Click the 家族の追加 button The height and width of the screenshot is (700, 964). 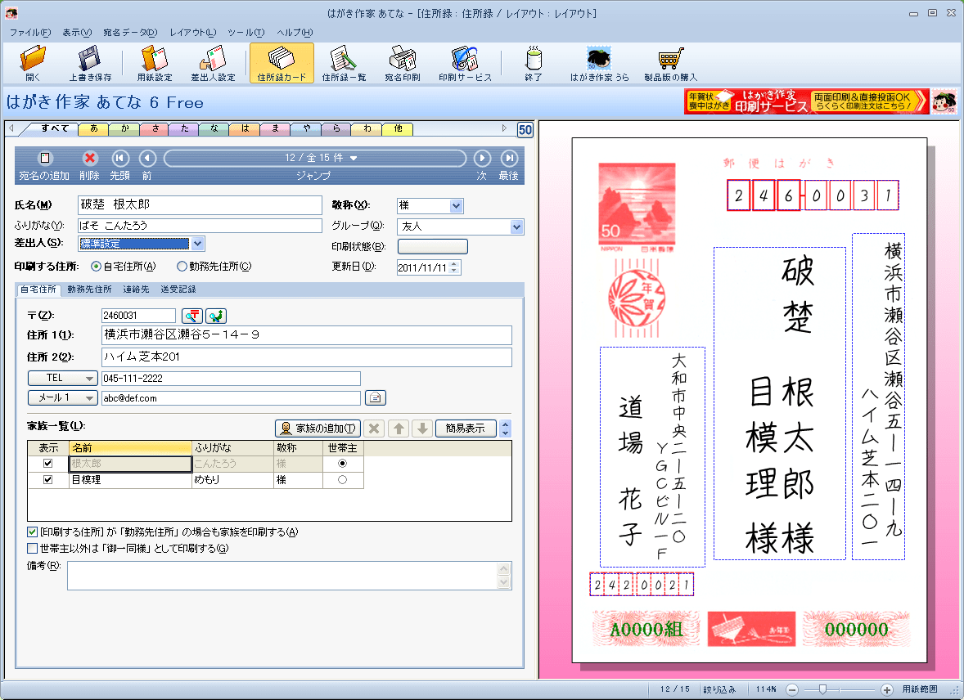[x=317, y=429]
